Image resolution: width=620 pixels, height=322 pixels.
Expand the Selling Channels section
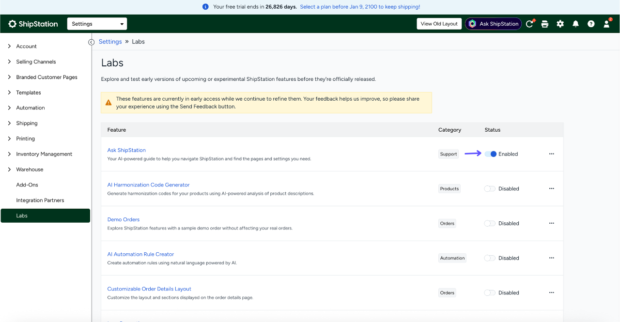[36, 62]
